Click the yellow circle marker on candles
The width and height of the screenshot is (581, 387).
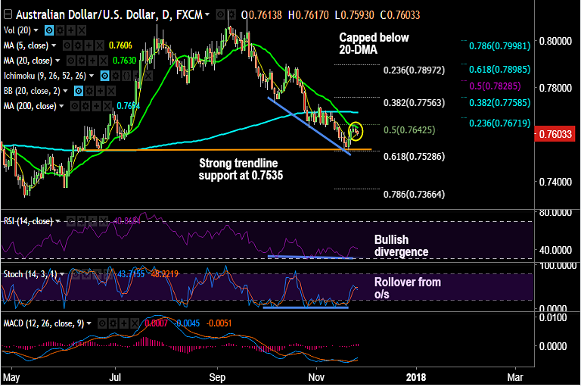click(x=356, y=131)
